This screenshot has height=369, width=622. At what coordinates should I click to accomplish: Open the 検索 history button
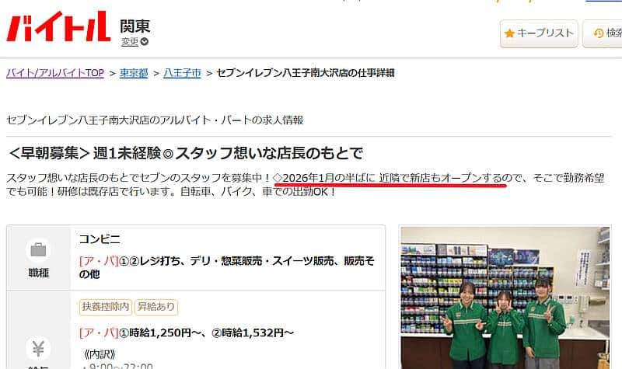coord(602,33)
